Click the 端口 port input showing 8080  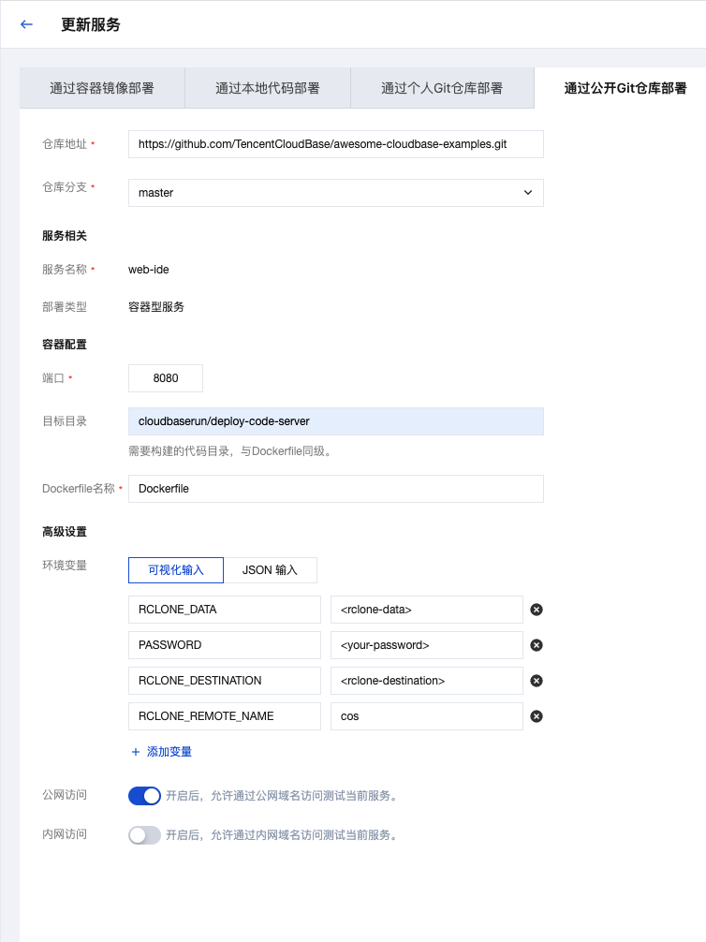[165, 378]
